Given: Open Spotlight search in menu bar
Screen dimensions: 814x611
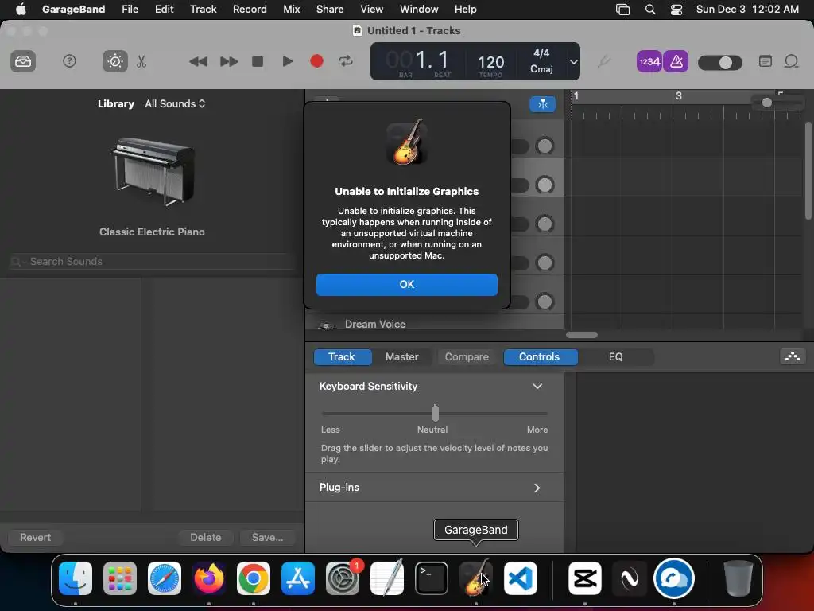Looking at the screenshot, I should click(650, 9).
